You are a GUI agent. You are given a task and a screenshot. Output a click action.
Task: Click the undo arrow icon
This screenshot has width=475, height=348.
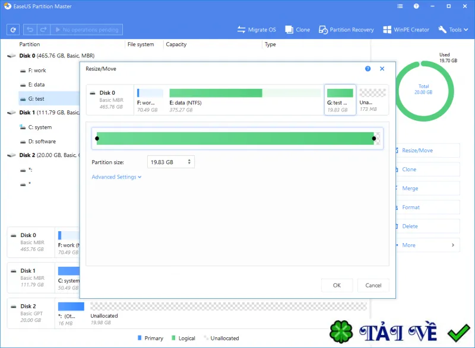30,30
